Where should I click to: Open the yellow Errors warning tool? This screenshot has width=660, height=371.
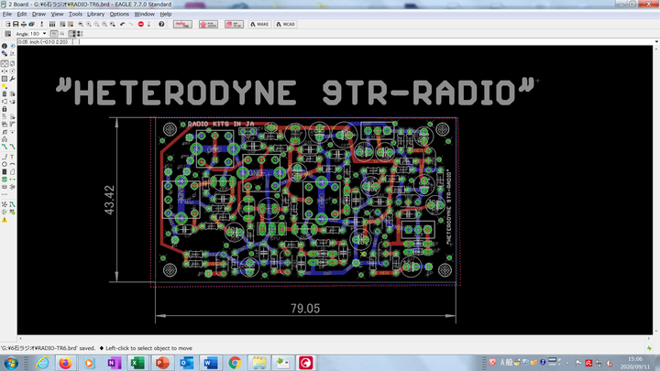(x=5, y=220)
